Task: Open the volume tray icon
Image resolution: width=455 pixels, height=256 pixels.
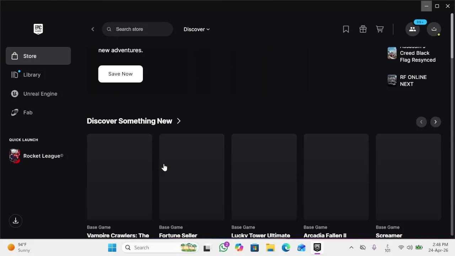Action: coord(409,247)
